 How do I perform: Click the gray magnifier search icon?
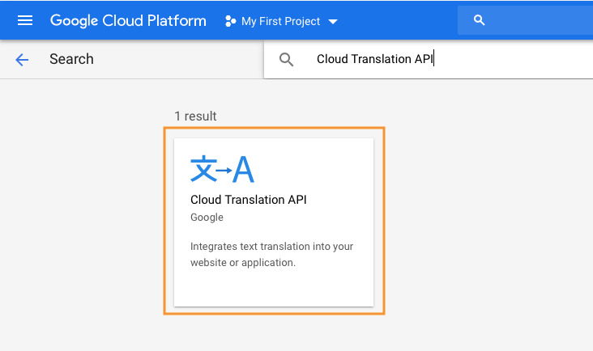[286, 60]
